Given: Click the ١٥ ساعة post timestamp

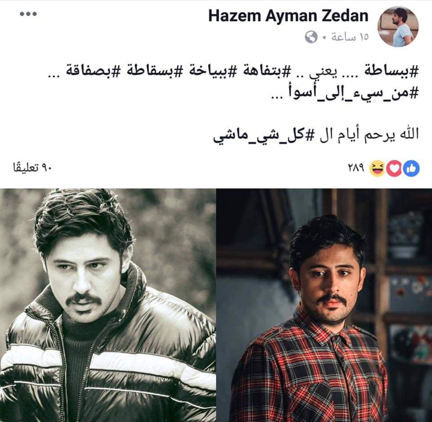Looking at the screenshot, I should point(350,37).
